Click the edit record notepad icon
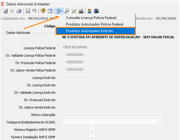 tap(6, 11)
